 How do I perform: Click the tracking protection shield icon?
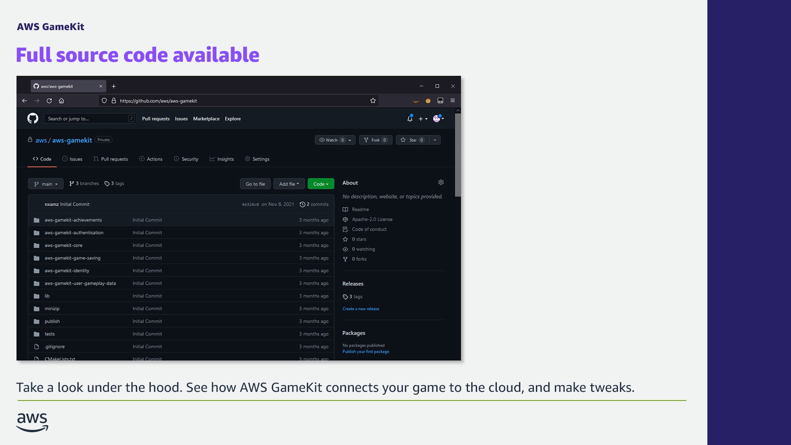[x=104, y=100]
